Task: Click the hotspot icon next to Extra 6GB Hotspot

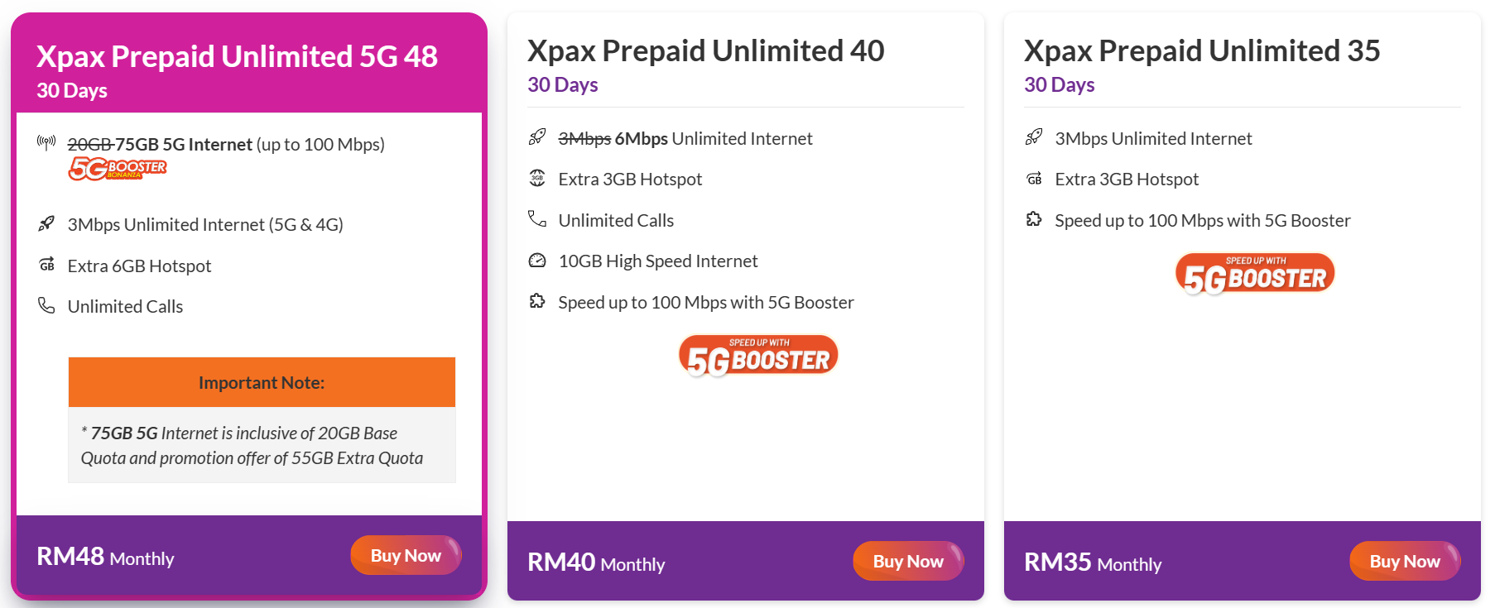Action: tap(46, 265)
